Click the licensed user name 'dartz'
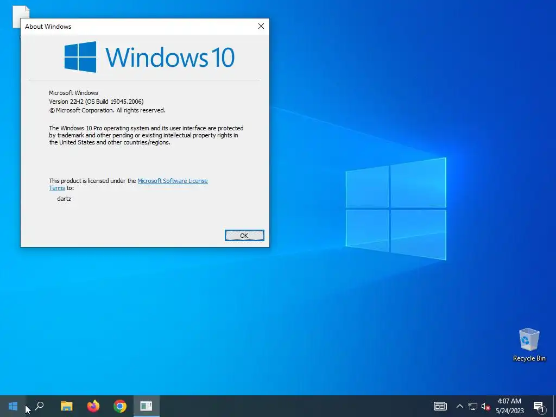556x417 pixels. click(64, 199)
